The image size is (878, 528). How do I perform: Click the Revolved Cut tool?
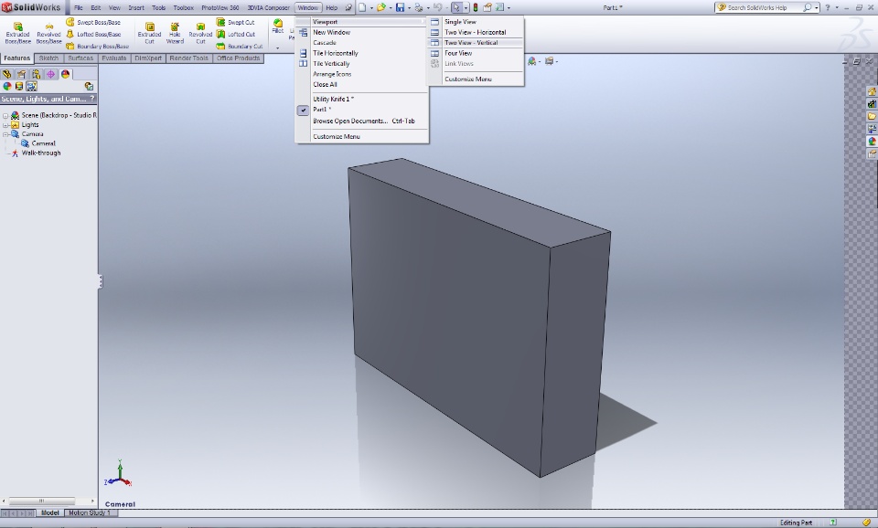coord(200,33)
